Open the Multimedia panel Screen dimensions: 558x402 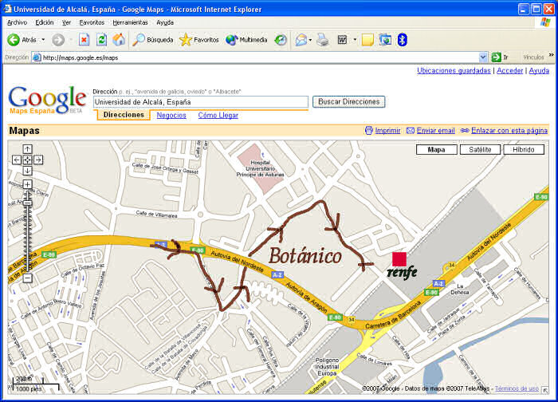pyautogui.click(x=246, y=40)
